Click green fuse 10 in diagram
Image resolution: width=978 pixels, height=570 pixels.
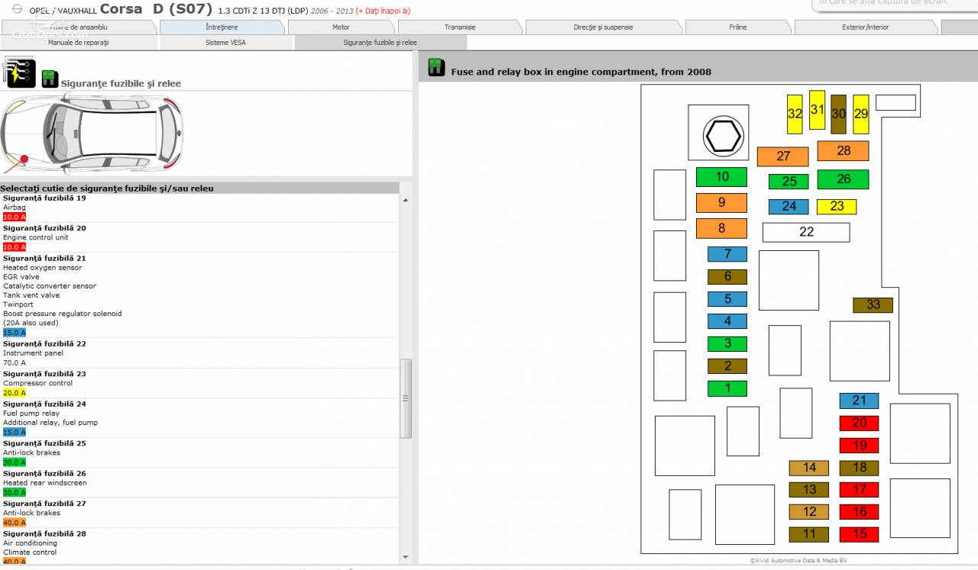pyautogui.click(x=721, y=177)
